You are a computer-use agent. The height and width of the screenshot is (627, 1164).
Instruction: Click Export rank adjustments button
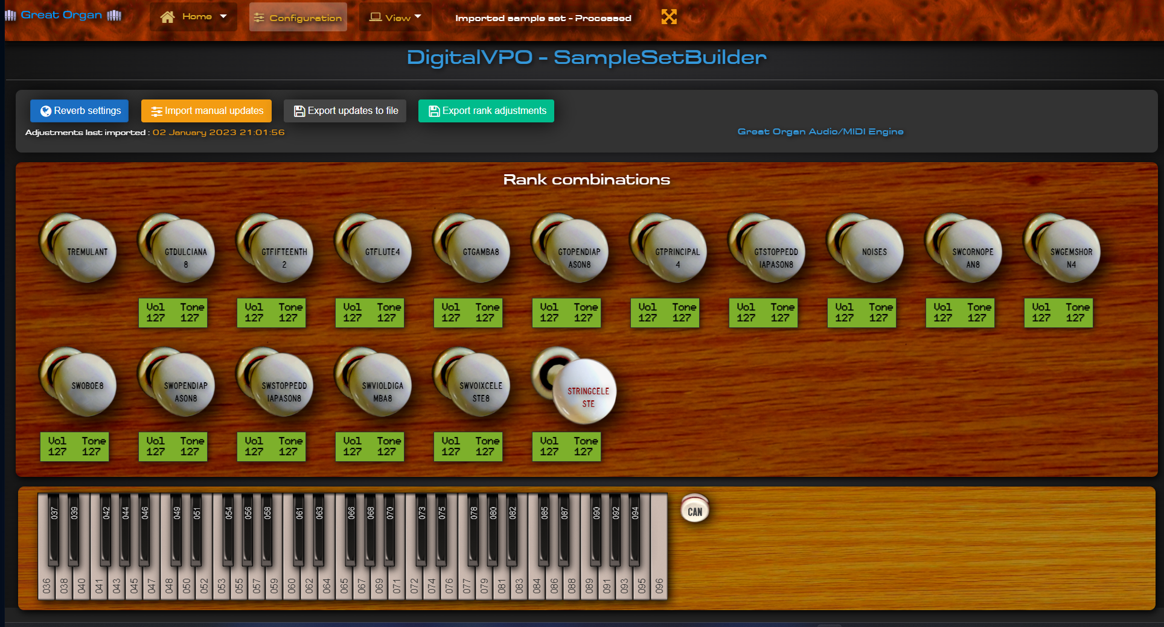(486, 111)
